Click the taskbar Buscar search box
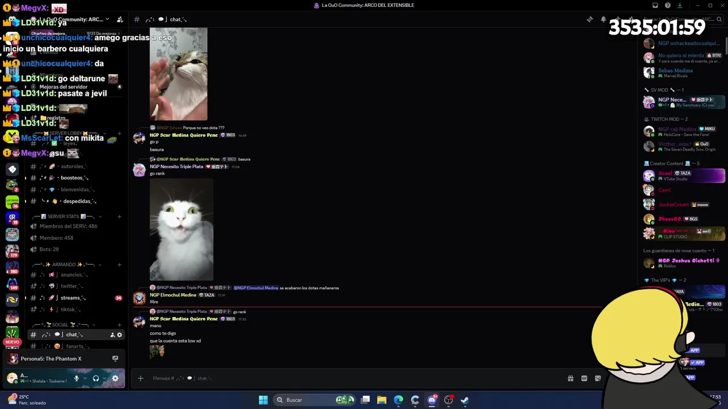 314,400
